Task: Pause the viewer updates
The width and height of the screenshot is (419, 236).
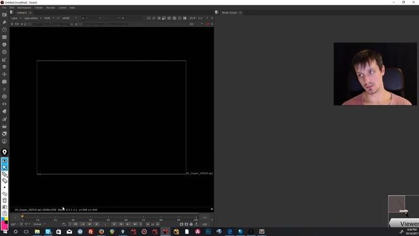Action: click(x=185, y=18)
